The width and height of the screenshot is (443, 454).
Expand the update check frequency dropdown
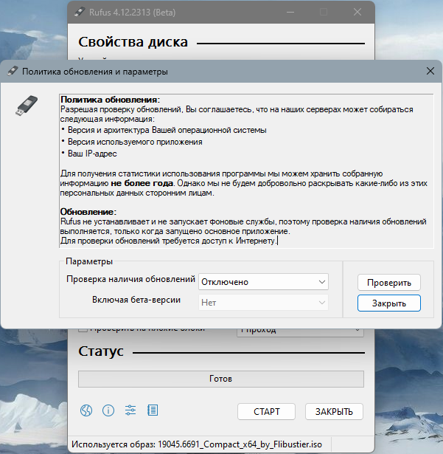(263, 282)
